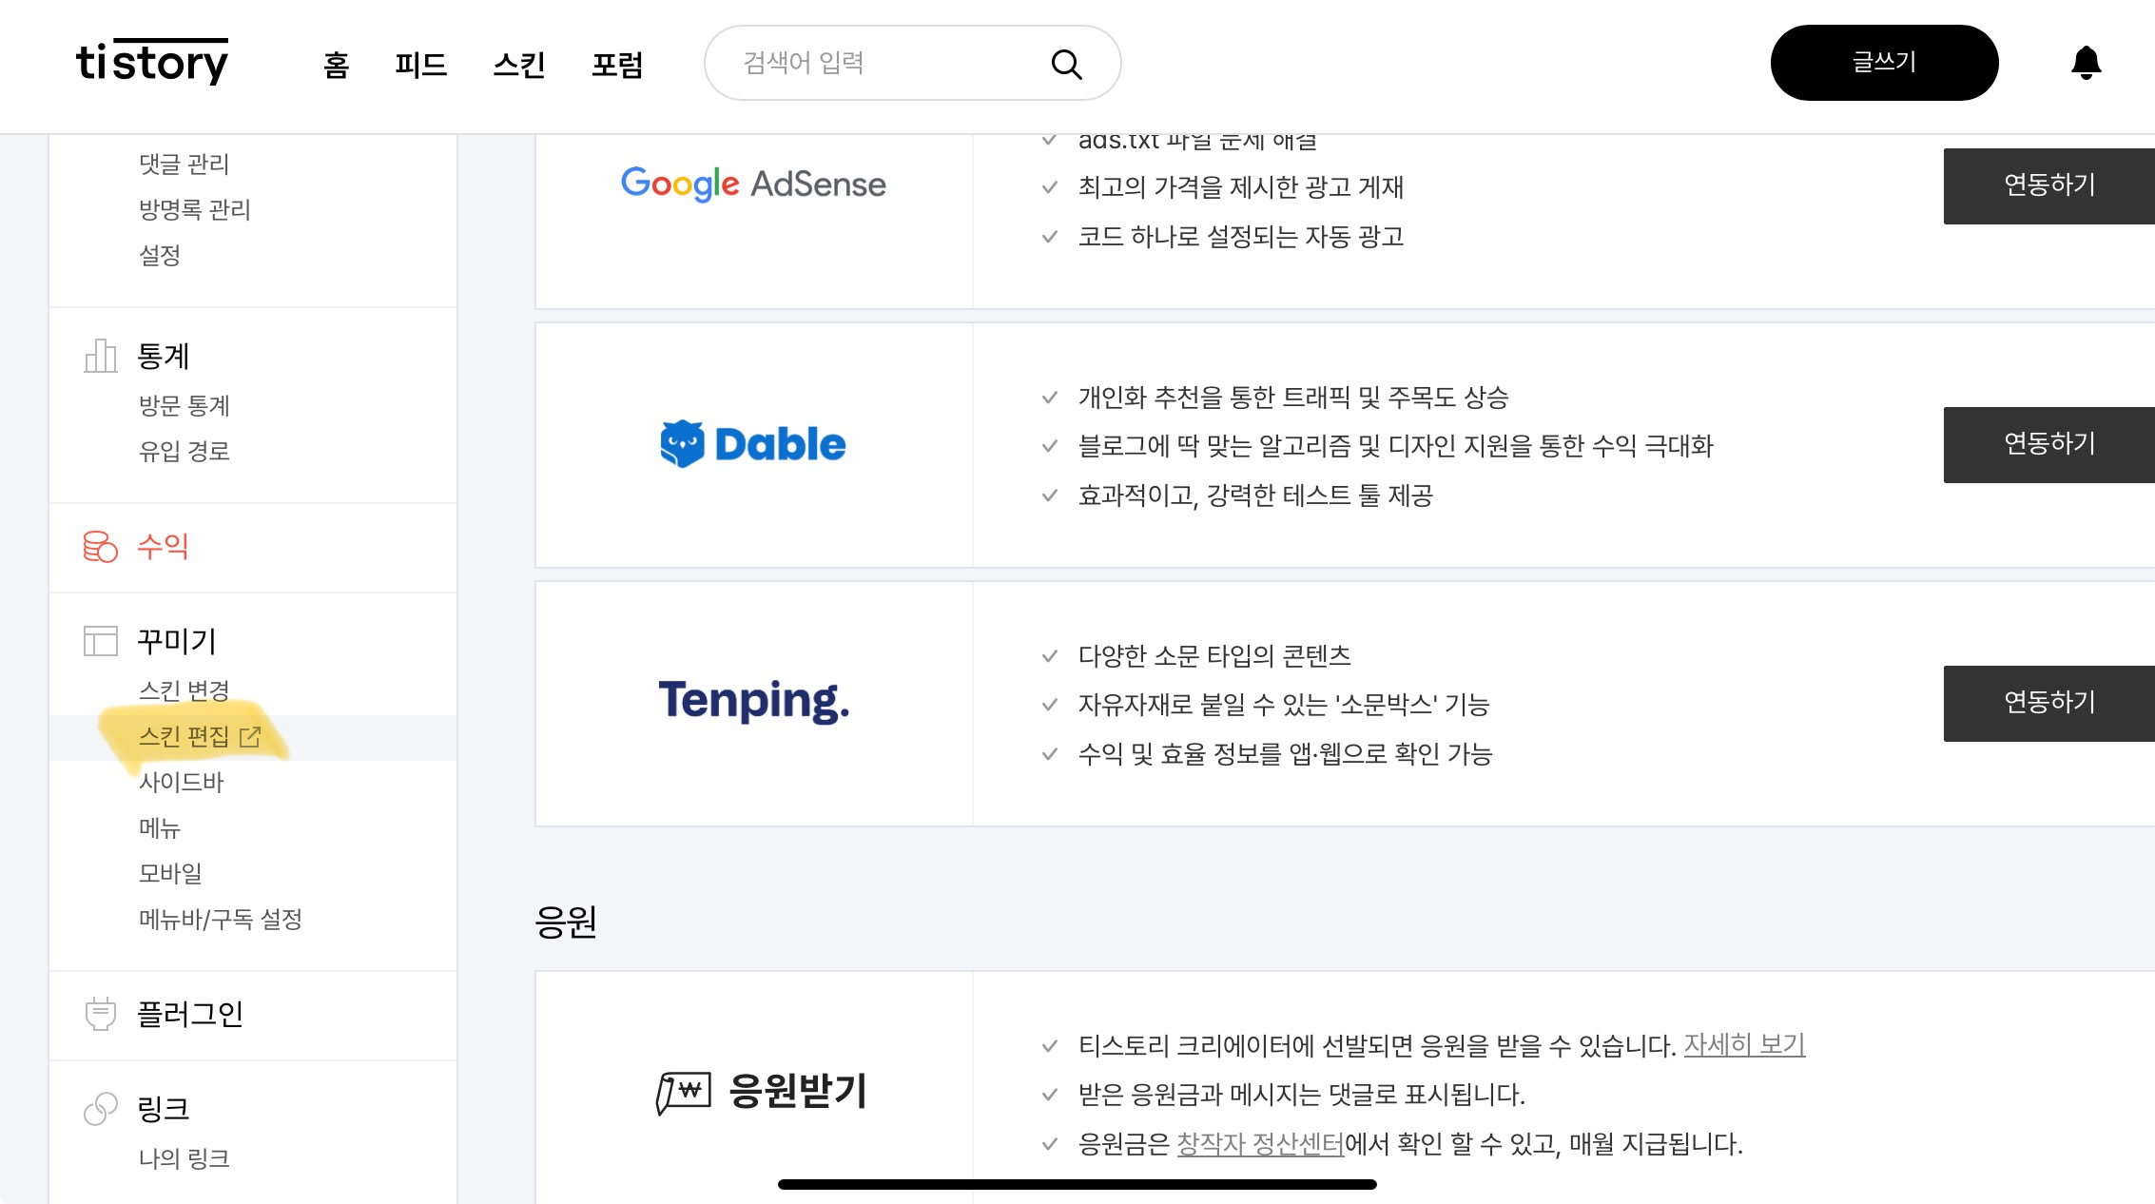Open the 창작자 정산센터 link
This screenshot has width=2155, height=1204.
[x=1260, y=1144]
